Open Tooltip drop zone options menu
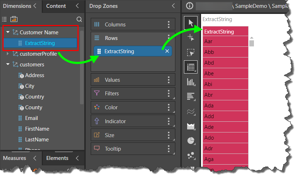 pyautogui.click(x=169, y=149)
